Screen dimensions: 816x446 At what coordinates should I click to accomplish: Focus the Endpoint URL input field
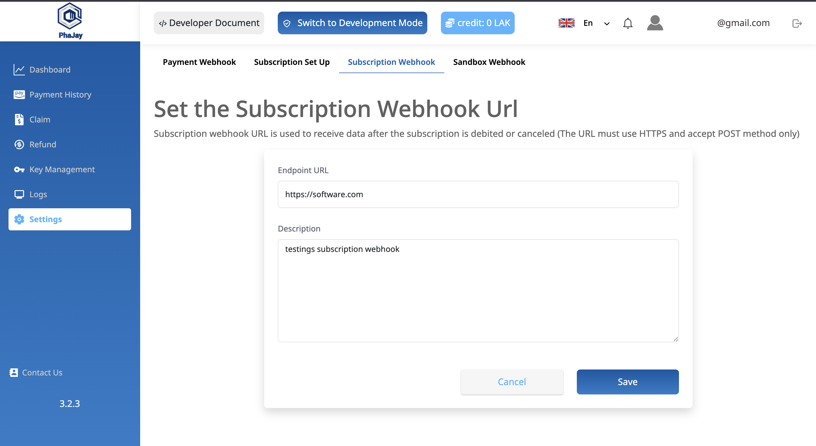pos(478,194)
